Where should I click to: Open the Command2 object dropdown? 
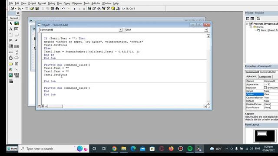120,30
